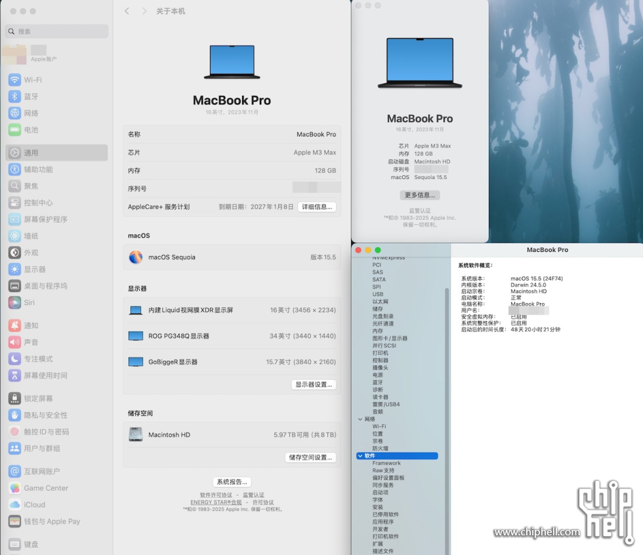Select Framework in System Information sidebar
Image resolution: width=643 pixels, height=555 pixels.
386,463
